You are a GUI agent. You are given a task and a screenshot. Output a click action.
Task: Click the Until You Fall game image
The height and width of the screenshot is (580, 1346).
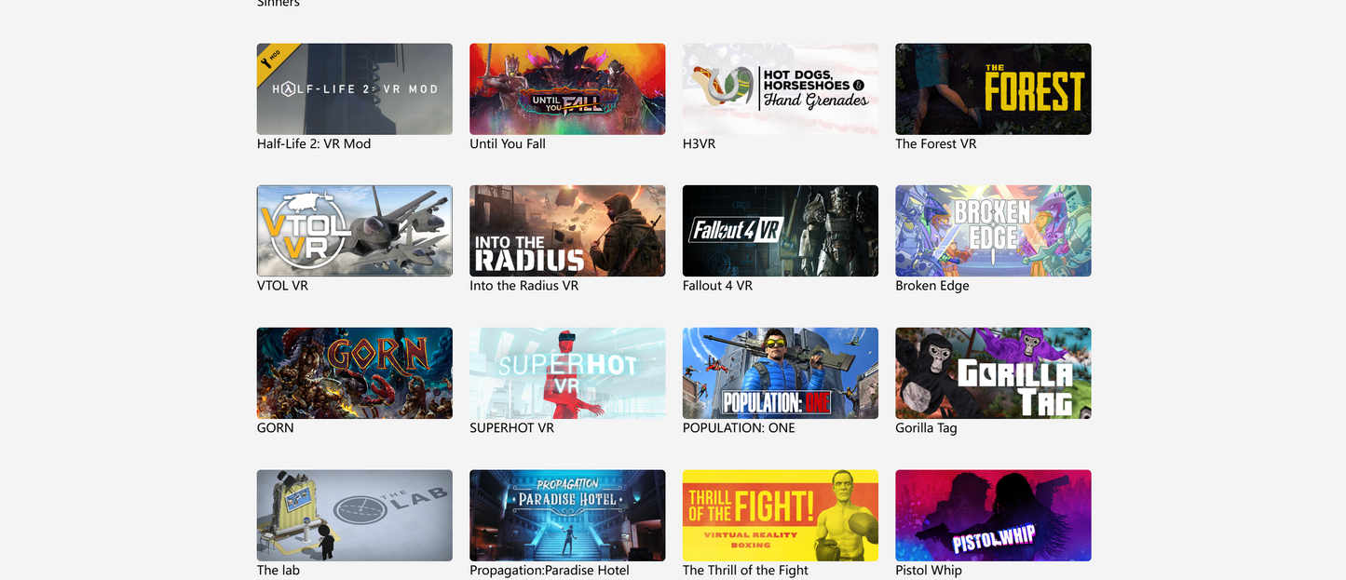(567, 89)
